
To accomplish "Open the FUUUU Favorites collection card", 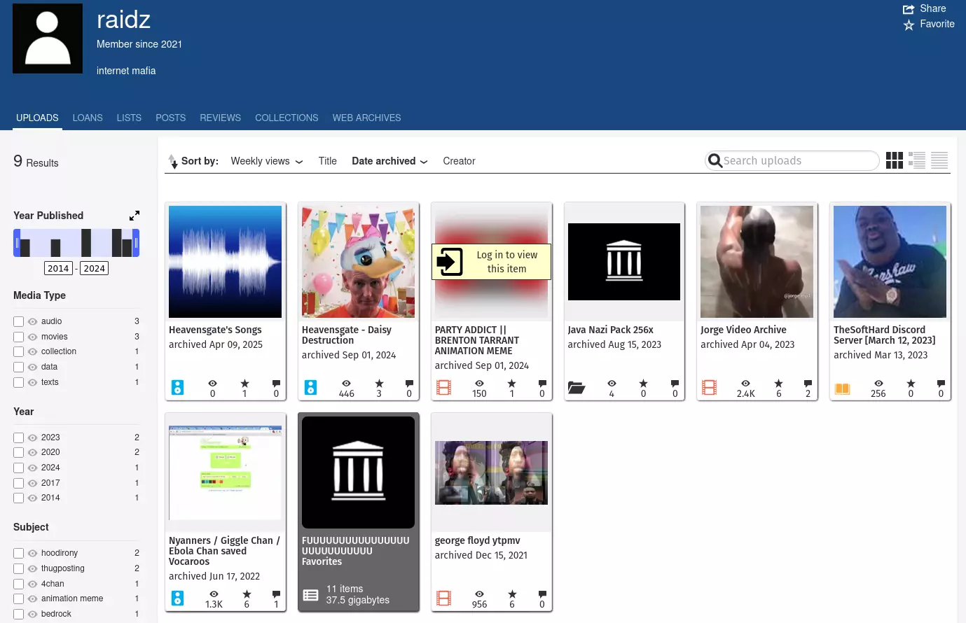I will pyautogui.click(x=358, y=512).
